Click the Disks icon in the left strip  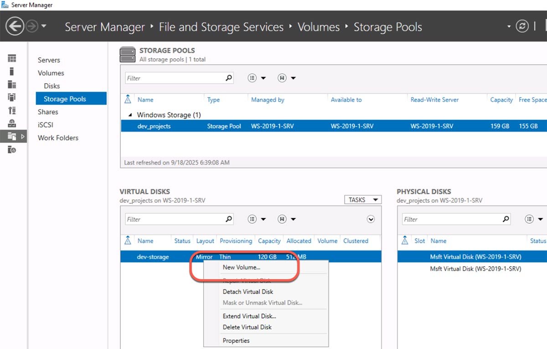11,84
